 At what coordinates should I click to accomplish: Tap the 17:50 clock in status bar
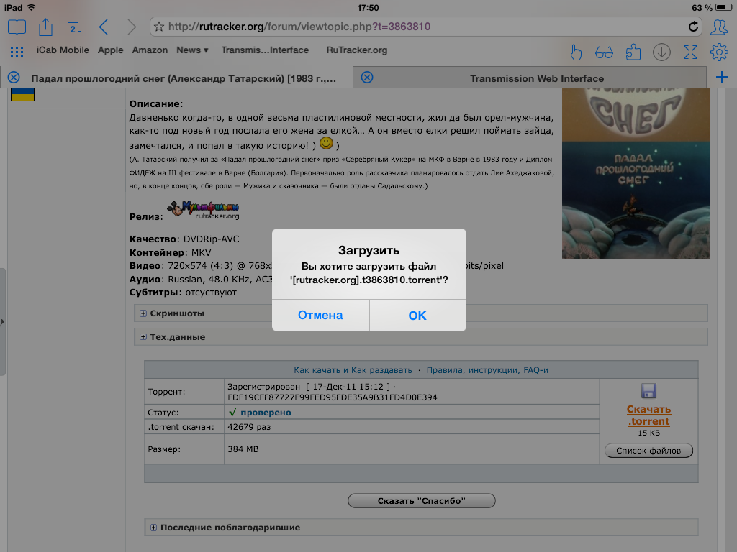(368, 8)
